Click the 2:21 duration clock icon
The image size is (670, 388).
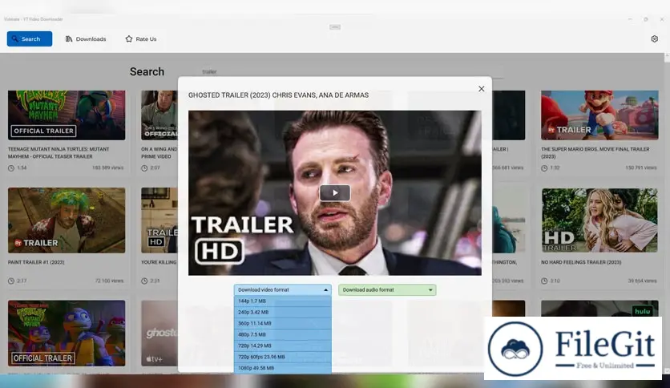[144, 281]
